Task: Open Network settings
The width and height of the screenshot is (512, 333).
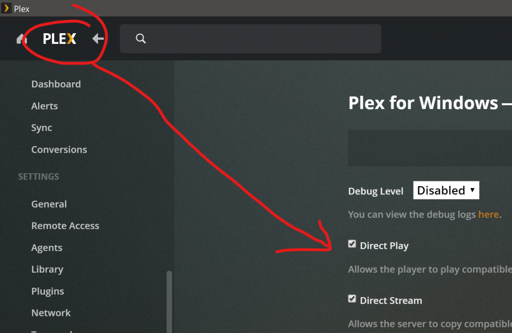Action: [51, 313]
